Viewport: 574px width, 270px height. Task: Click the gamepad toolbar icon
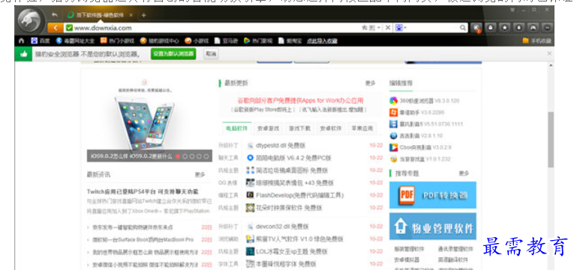coord(533,28)
